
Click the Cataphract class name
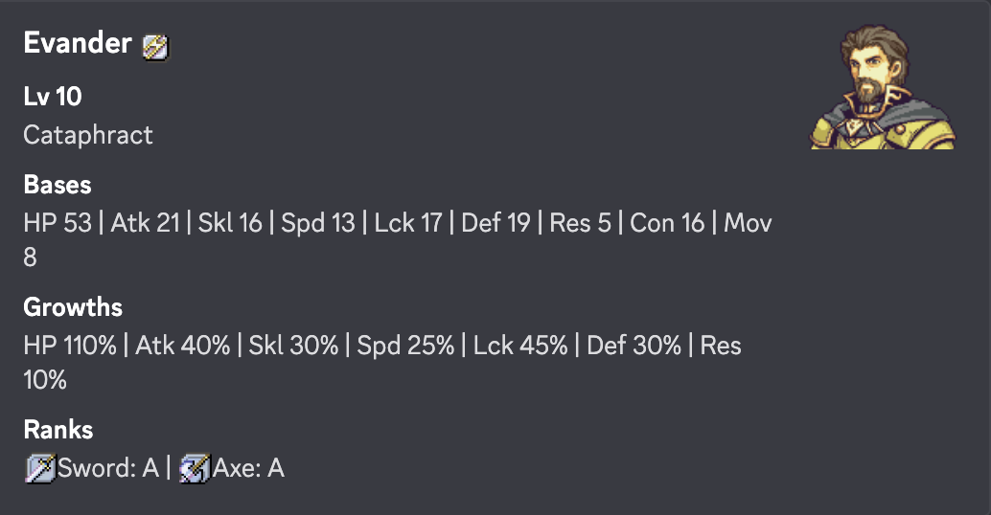pyautogui.click(x=88, y=135)
